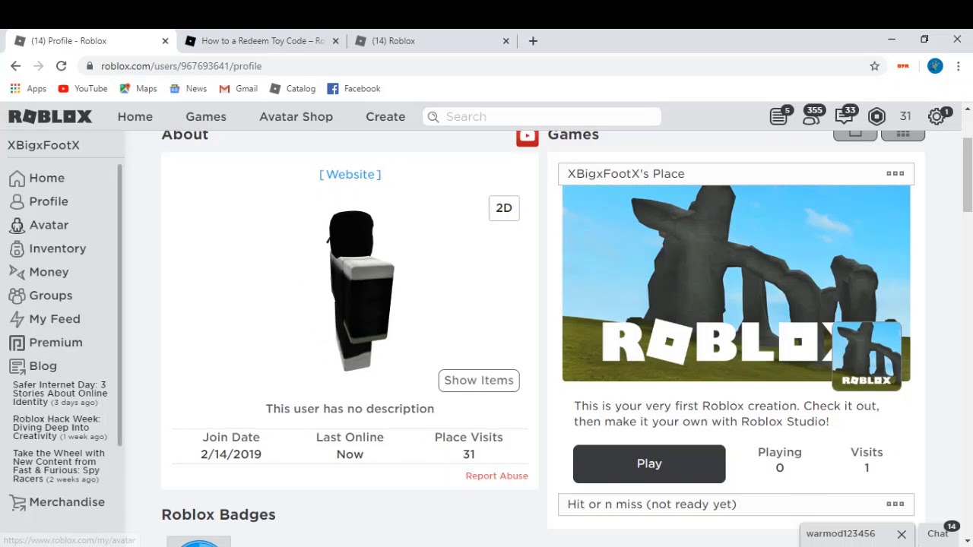
Task: Open Money in sidebar
Action: (39, 272)
